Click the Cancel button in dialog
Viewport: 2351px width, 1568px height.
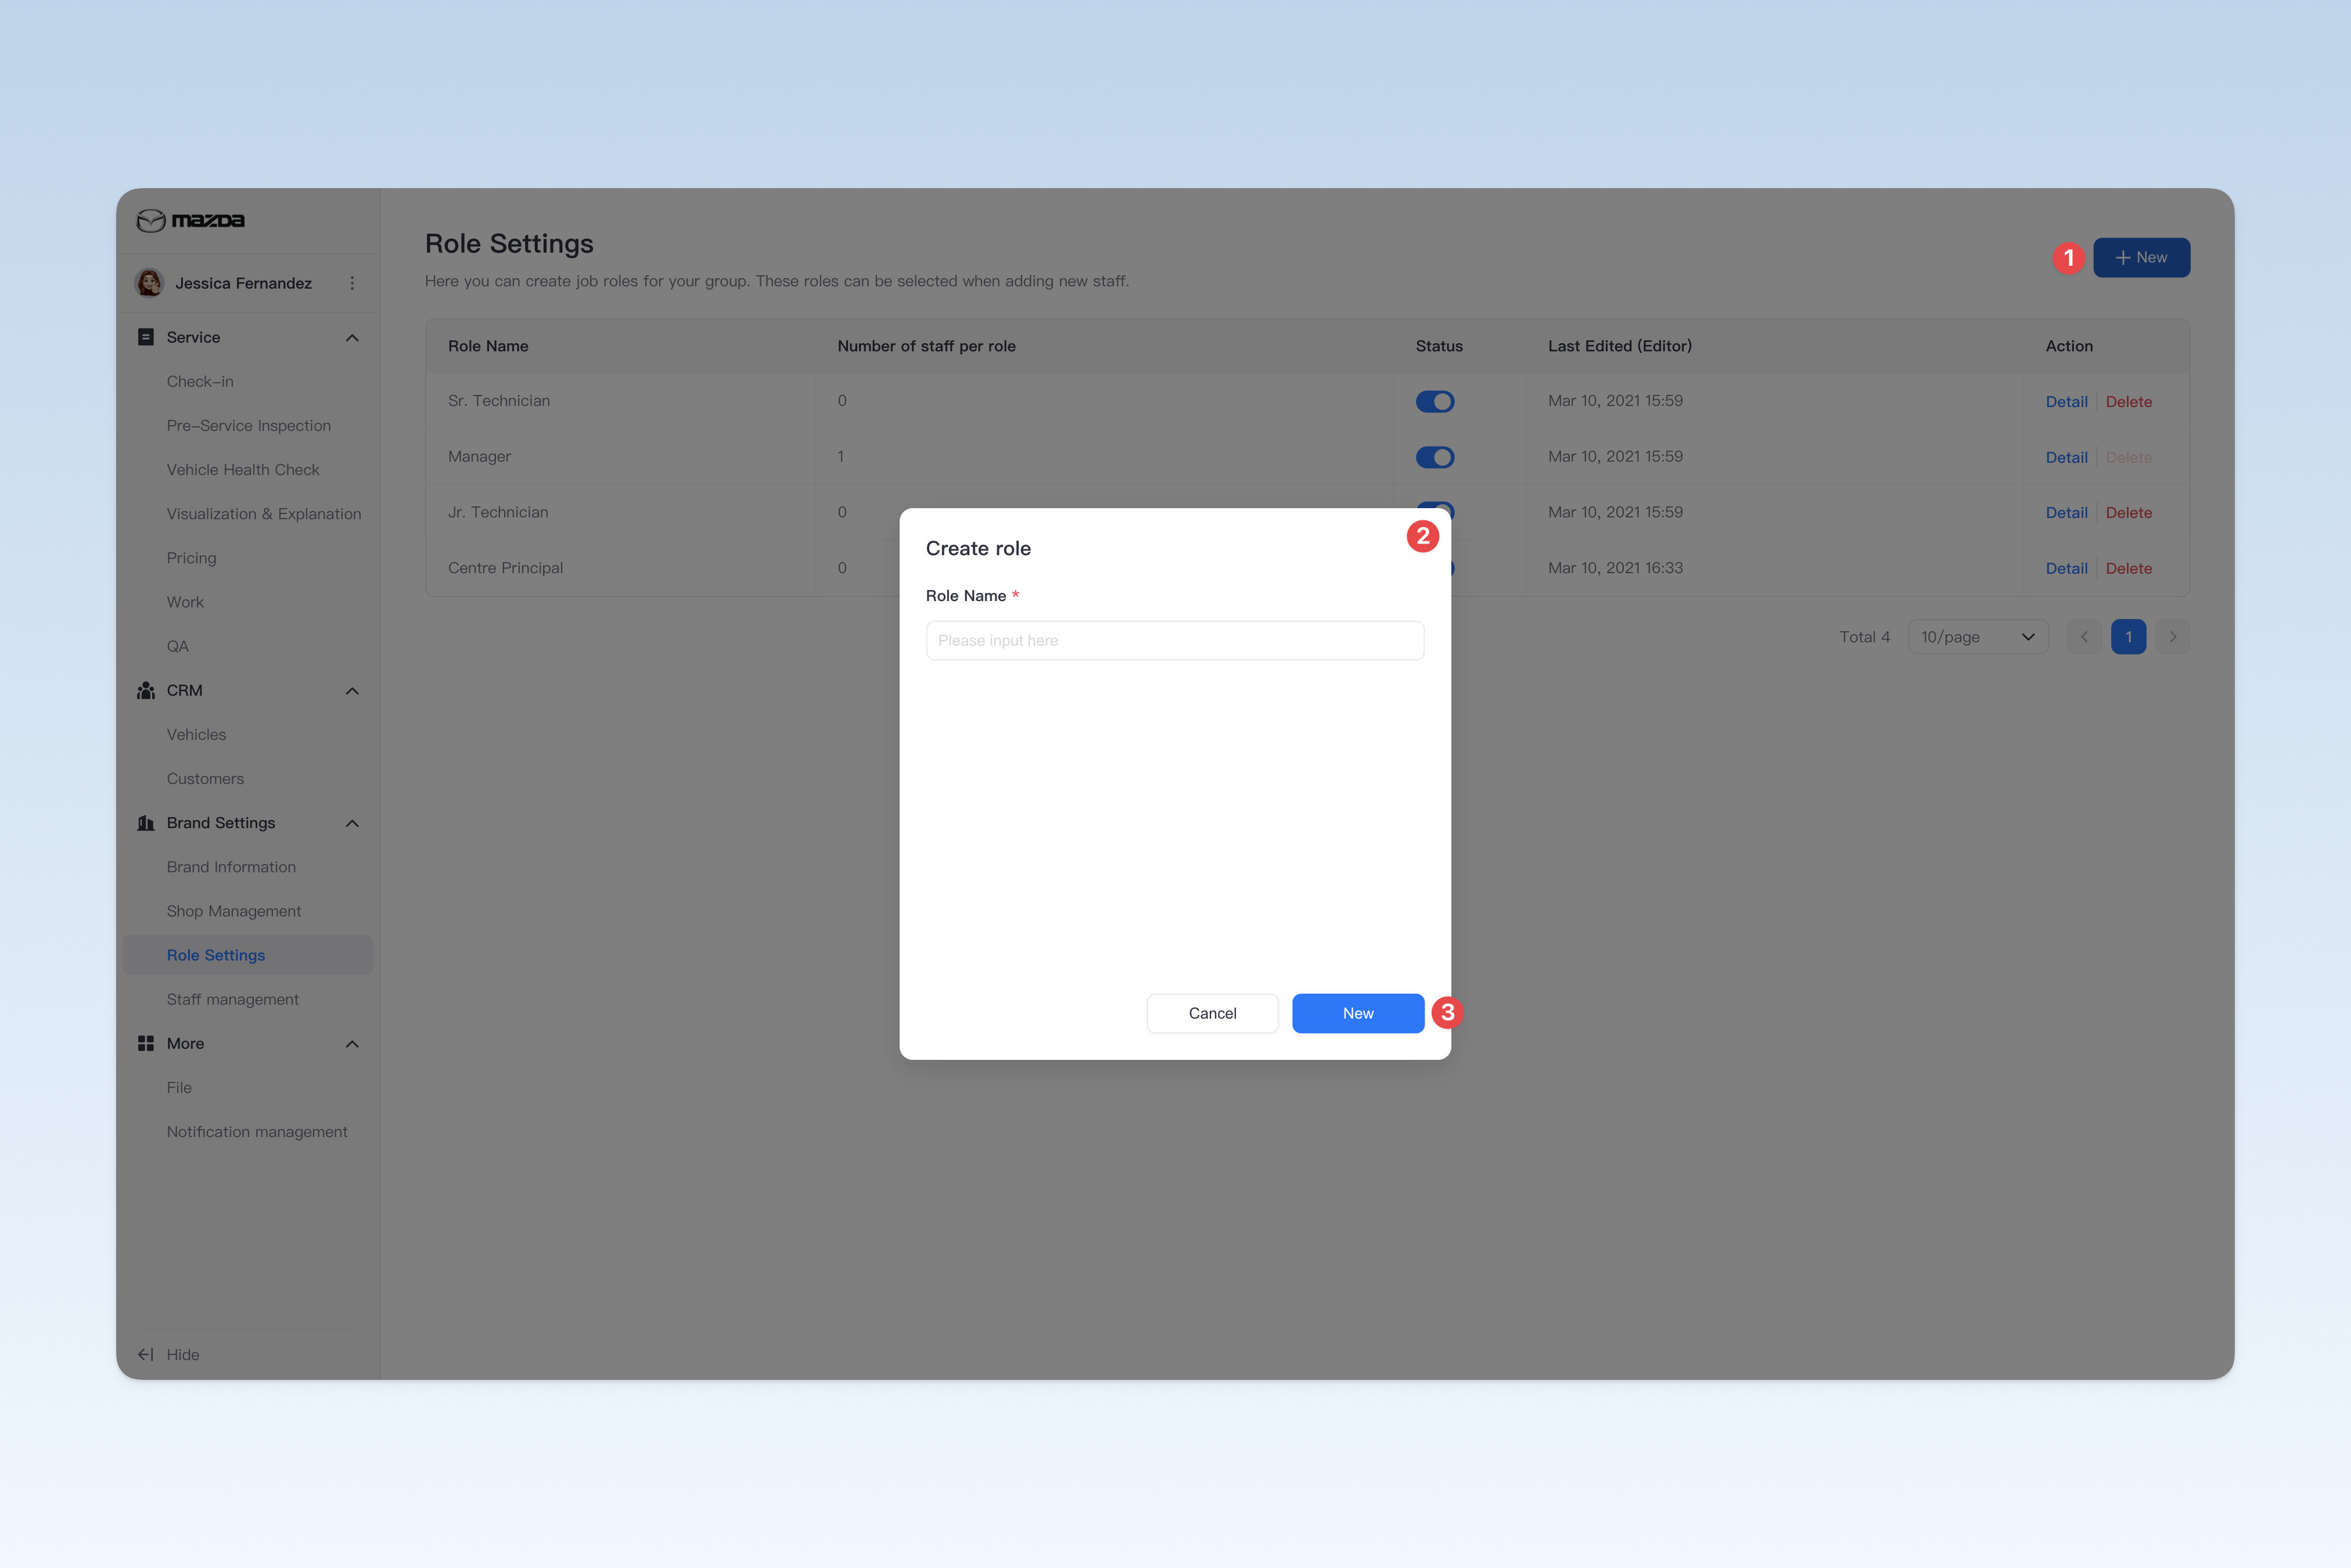pos(1212,1013)
